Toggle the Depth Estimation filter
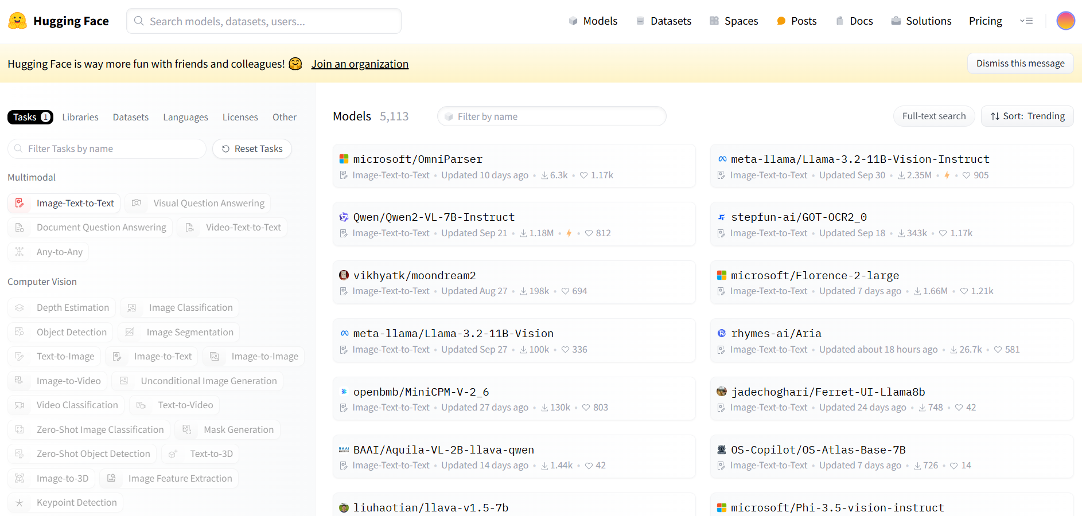Viewport: 1082px width, 516px height. click(61, 307)
